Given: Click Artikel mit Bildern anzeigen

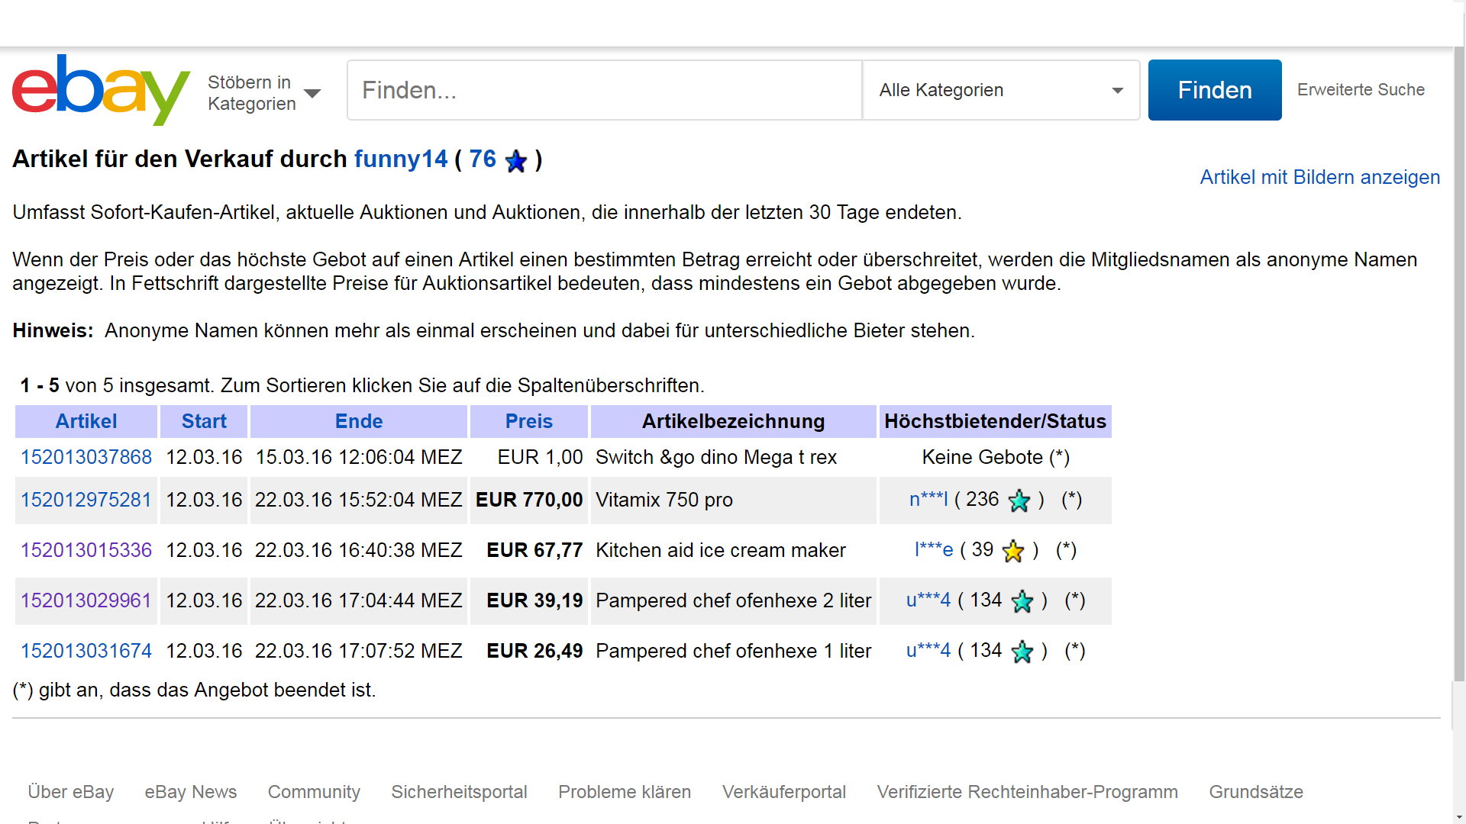Looking at the screenshot, I should tap(1320, 177).
